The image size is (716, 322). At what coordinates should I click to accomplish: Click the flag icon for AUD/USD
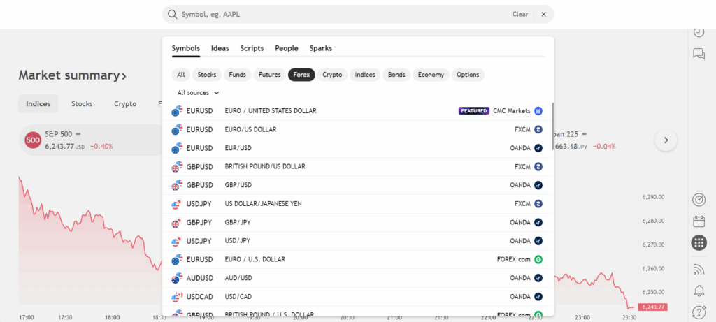[x=176, y=278]
